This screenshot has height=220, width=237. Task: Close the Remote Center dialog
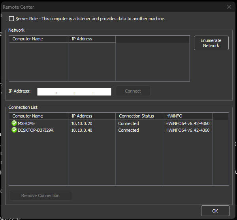229,7
